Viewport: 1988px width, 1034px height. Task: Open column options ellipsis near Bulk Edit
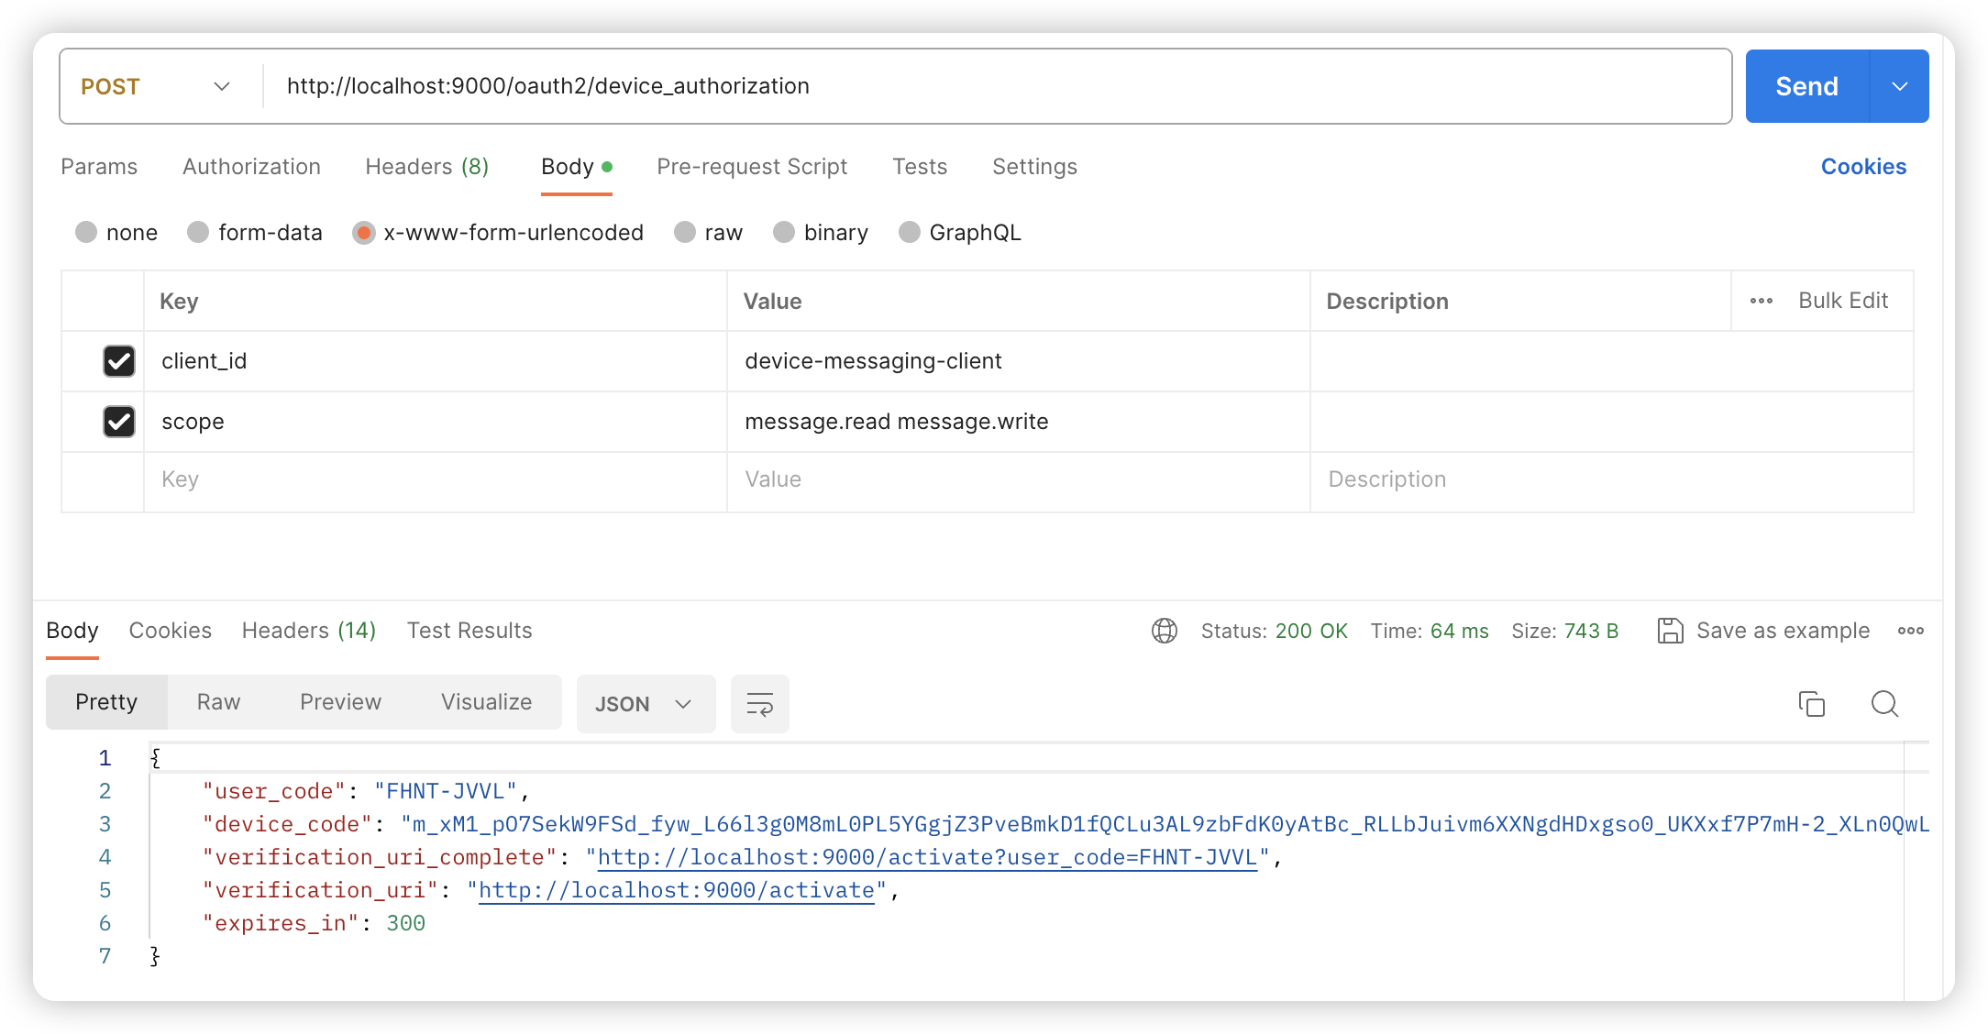[1761, 301]
